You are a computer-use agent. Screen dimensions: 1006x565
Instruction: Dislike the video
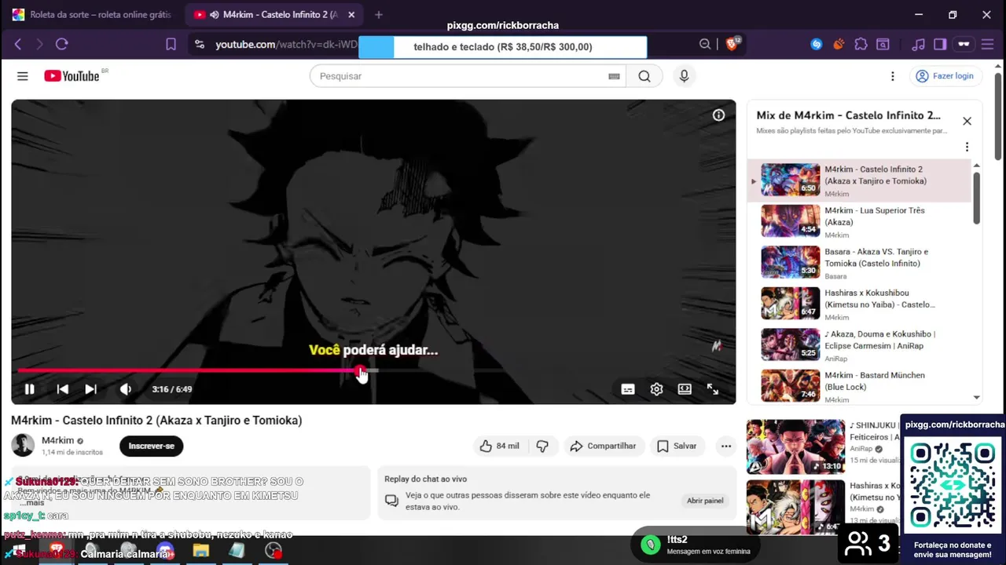coord(542,446)
